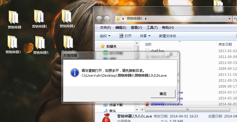Click 确定 in the 友情提醒 dialog

163,94
